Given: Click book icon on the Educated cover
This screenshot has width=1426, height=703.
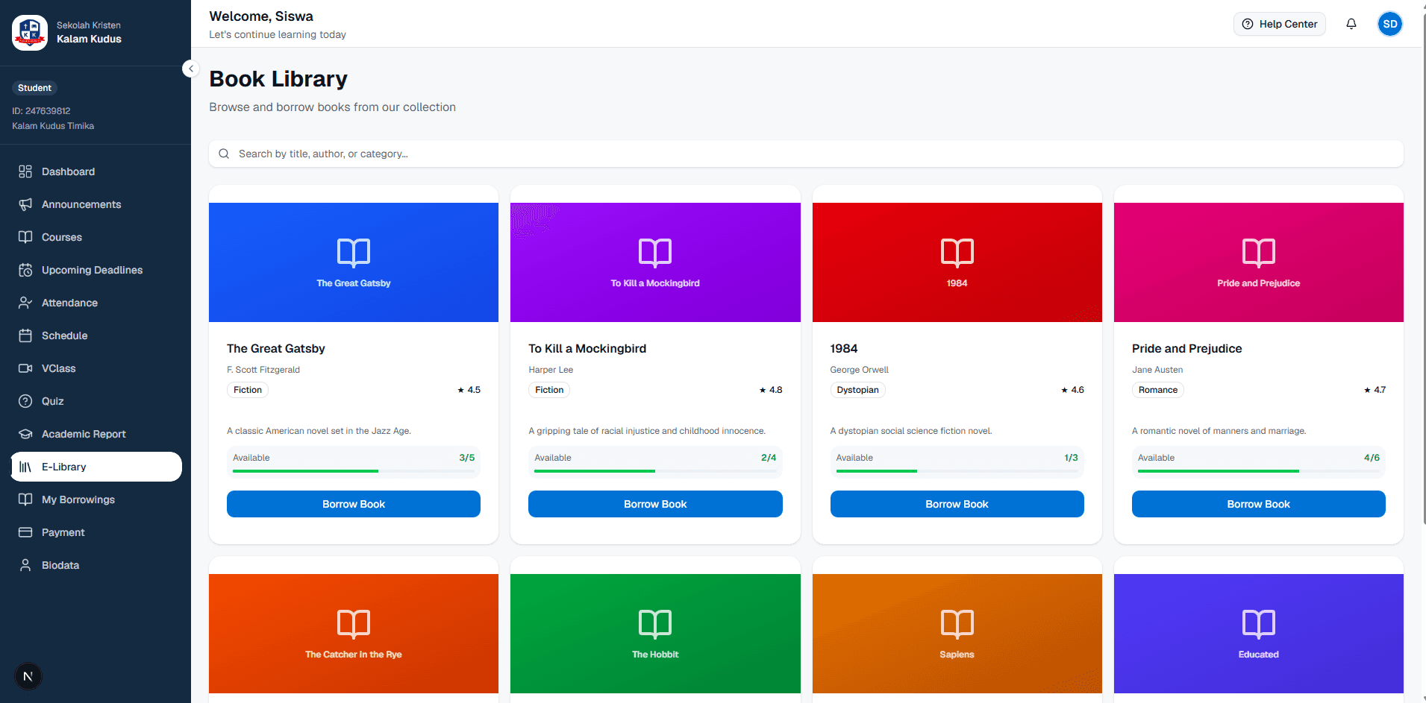Looking at the screenshot, I should point(1259,624).
